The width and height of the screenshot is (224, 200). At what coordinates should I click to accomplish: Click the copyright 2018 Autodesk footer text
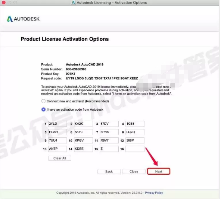tap(99, 193)
